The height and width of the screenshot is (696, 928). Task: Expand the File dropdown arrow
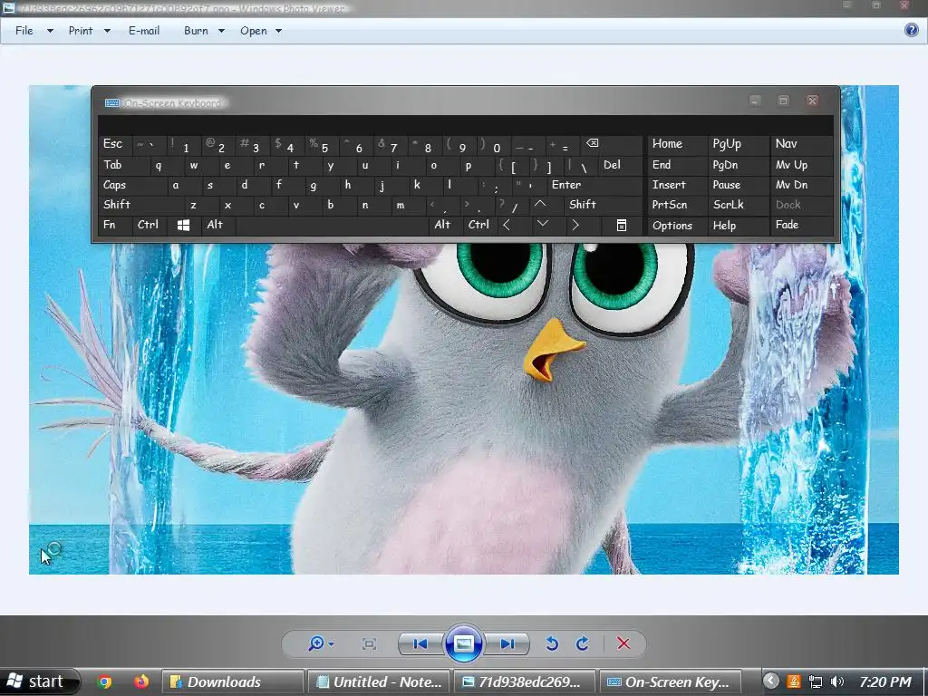click(x=51, y=31)
